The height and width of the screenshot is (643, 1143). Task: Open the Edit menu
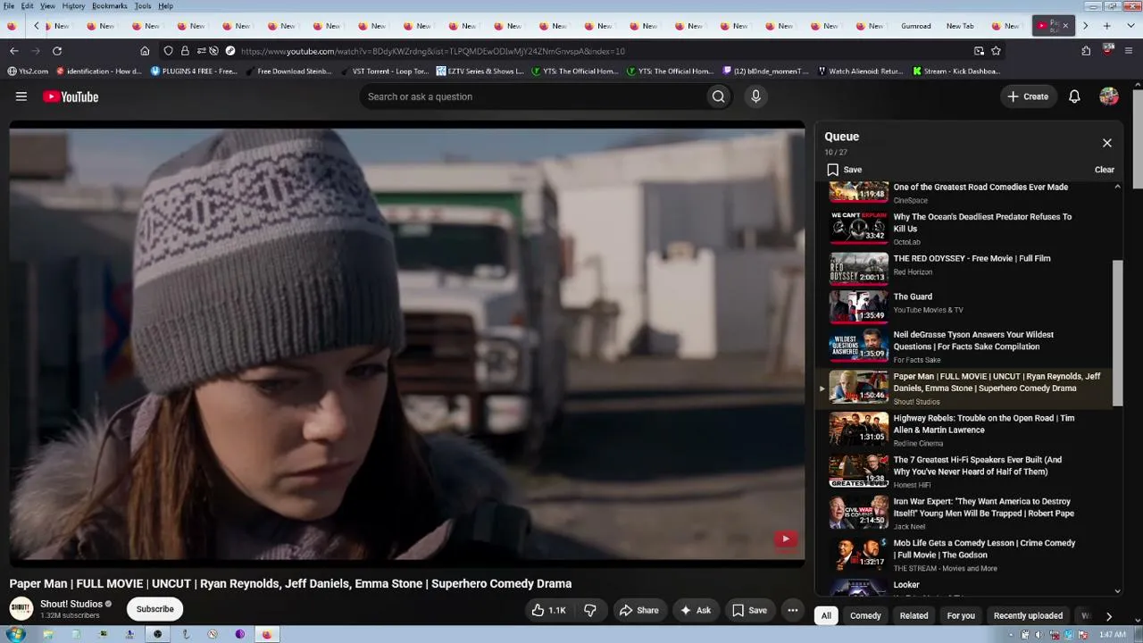click(x=28, y=6)
